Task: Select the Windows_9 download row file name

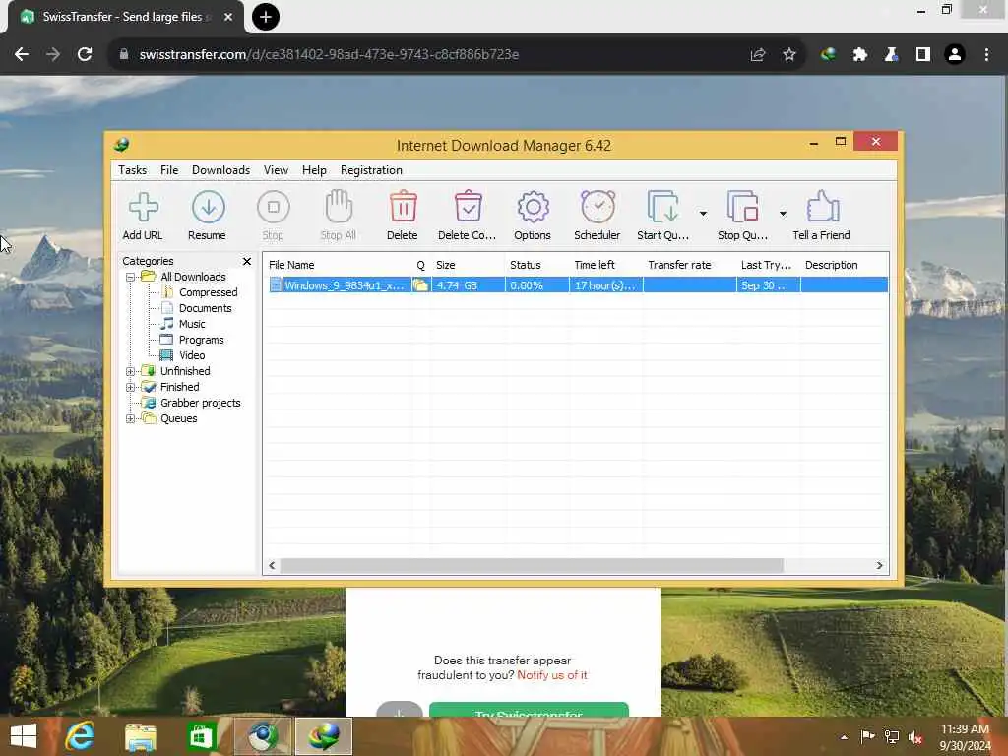Action: click(344, 285)
